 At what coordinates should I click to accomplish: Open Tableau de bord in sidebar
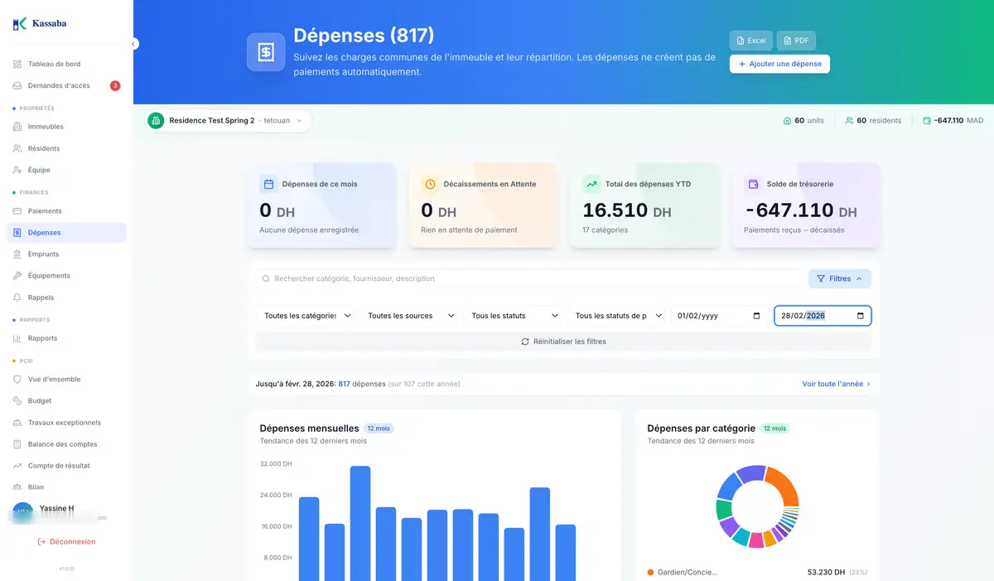point(66,64)
